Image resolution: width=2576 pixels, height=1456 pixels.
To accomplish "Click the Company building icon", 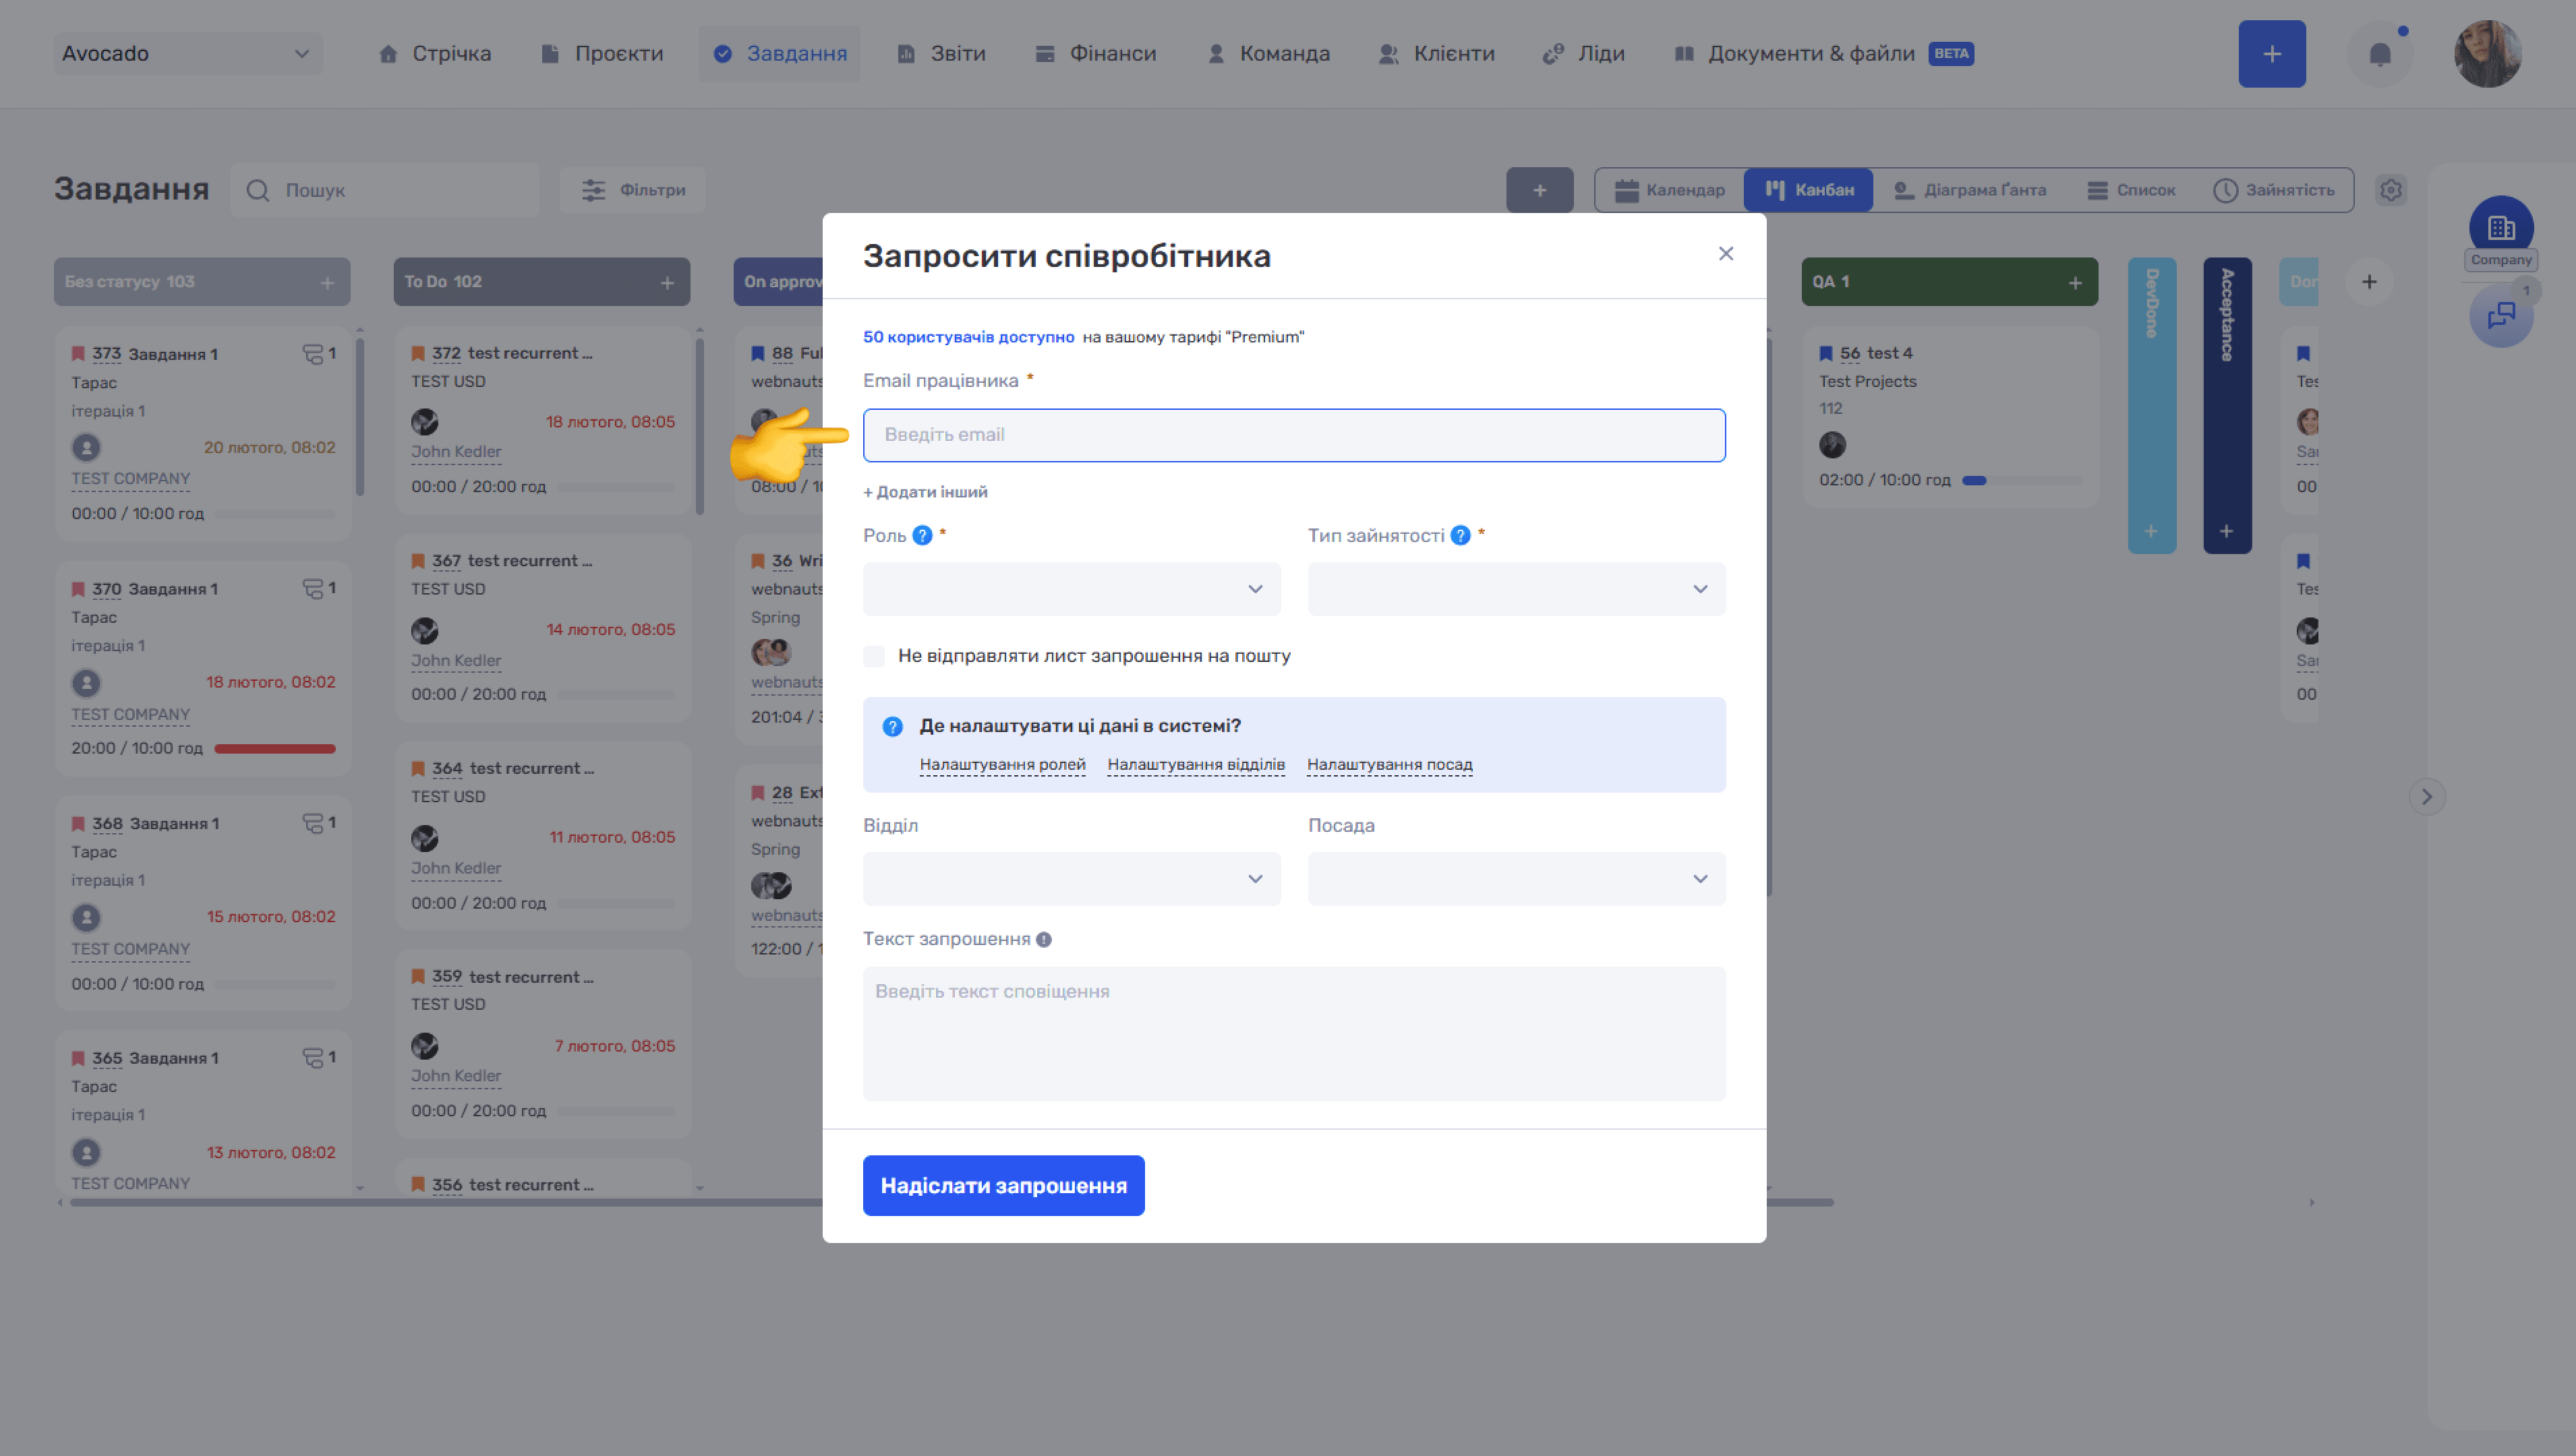I will (2501, 228).
